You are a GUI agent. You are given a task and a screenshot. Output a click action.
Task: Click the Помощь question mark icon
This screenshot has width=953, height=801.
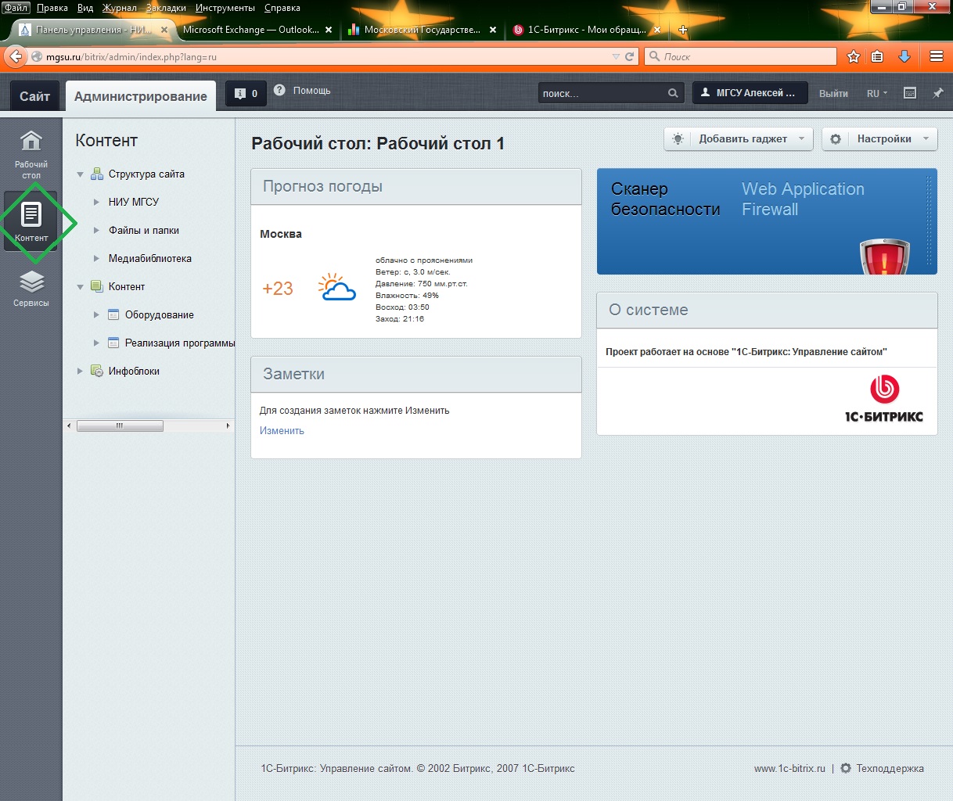tap(279, 90)
